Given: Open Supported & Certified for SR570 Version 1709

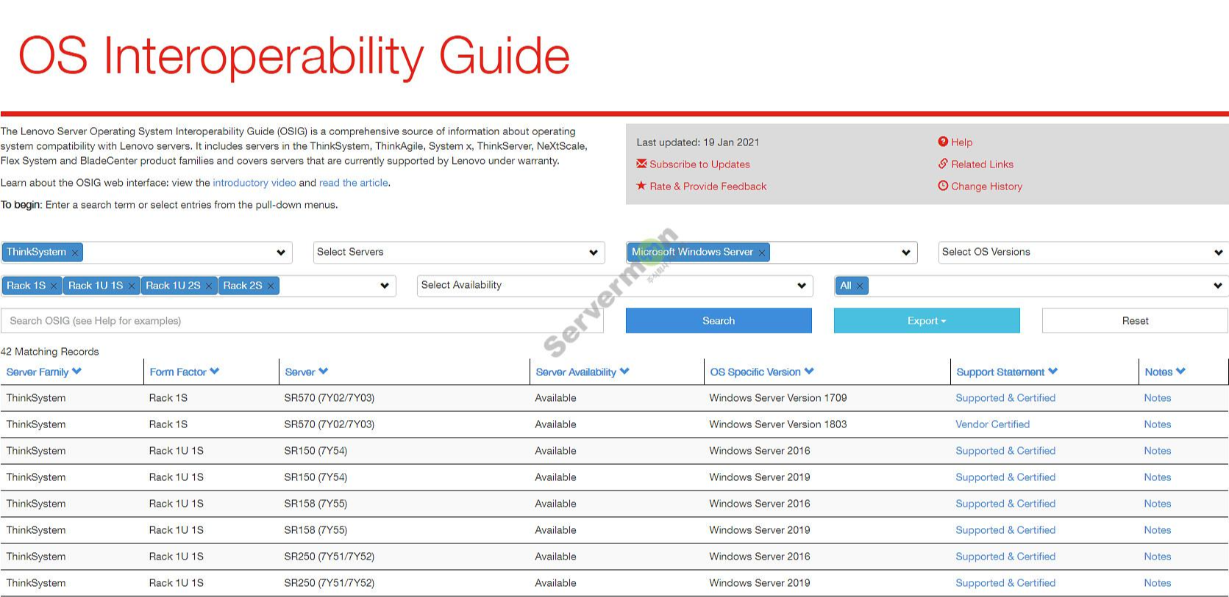Looking at the screenshot, I should pos(1005,398).
